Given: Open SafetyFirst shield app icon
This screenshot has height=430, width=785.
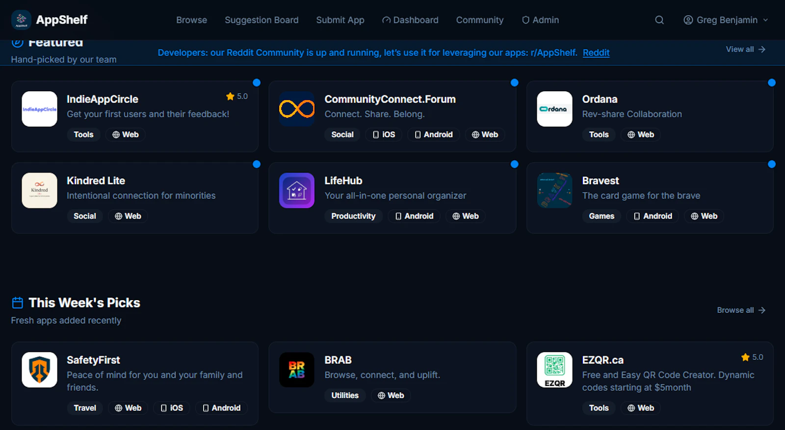Looking at the screenshot, I should pos(40,370).
